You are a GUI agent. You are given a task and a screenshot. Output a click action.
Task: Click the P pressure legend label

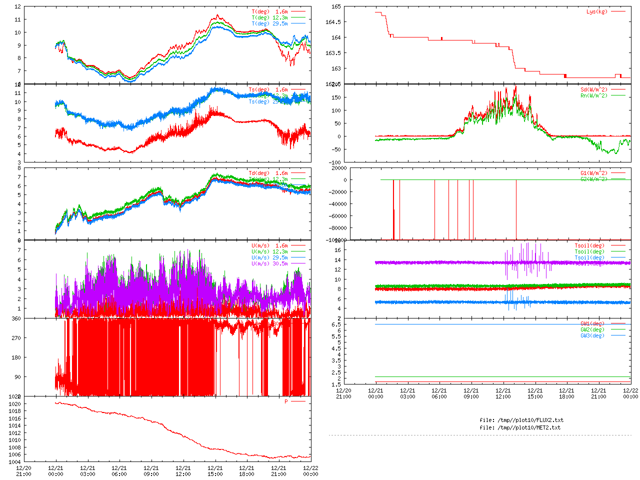click(286, 401)
